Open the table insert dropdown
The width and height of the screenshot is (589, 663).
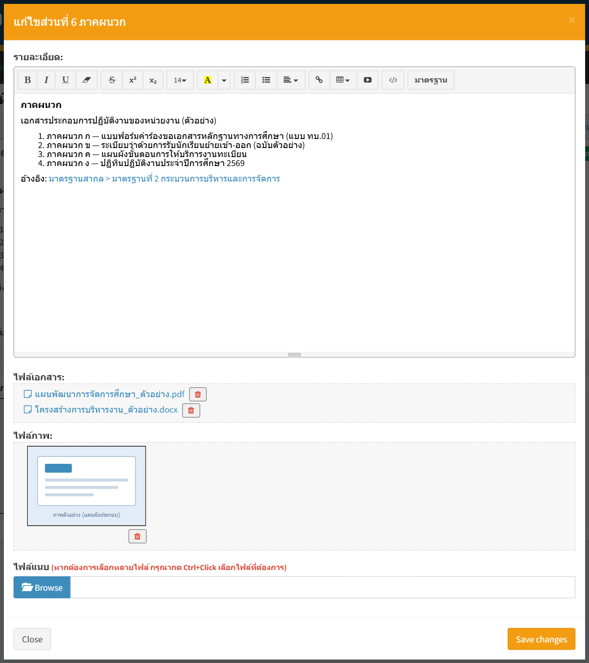343,80
